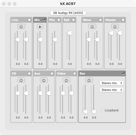Image resolution: width=136 pixels, height=135 pixels.
Task: Toggle the Wave channel stereo link icon
Action: pos(92,26)
